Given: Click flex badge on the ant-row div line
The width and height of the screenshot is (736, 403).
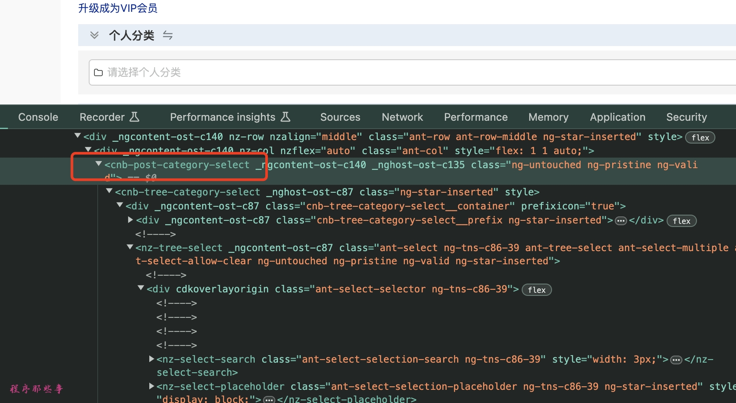Looking at the screenshot, I should point(700,137).
